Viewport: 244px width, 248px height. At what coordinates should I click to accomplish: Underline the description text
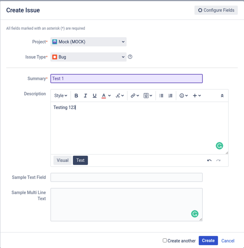(94, 95)
